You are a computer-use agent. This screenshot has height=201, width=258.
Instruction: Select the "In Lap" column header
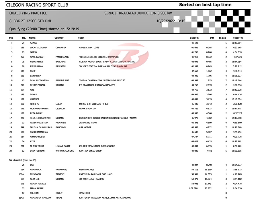click(x=222, y=38)
